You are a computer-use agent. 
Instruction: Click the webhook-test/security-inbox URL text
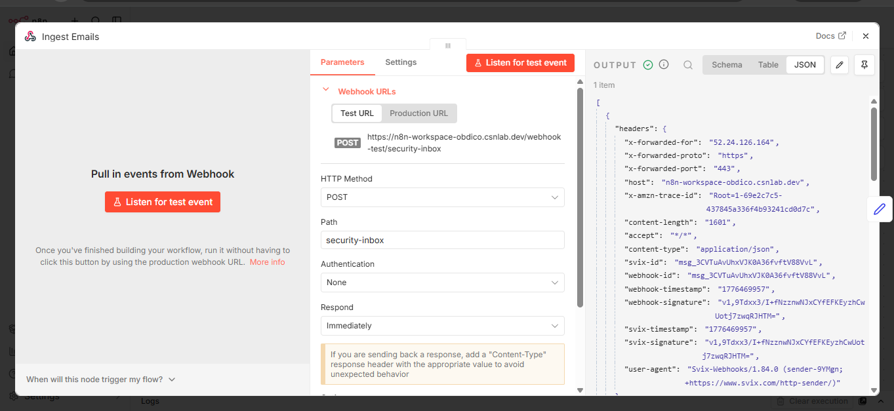464,143
